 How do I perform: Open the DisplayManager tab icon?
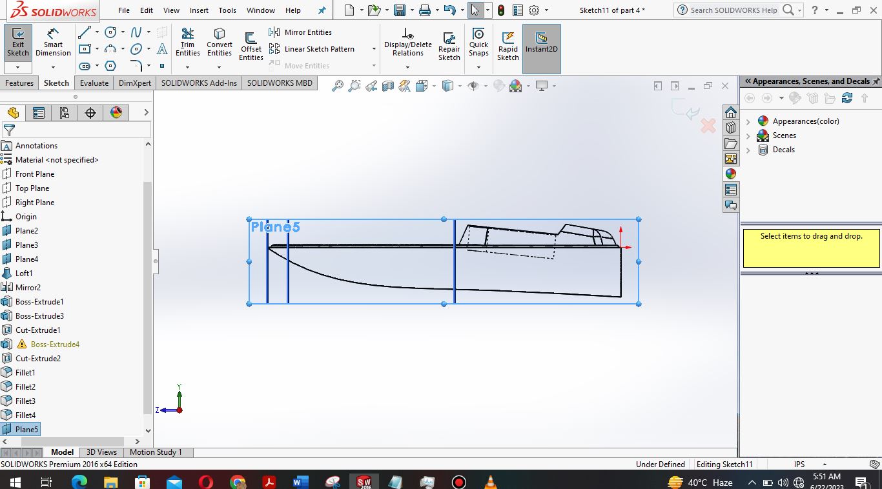(116, 113)
